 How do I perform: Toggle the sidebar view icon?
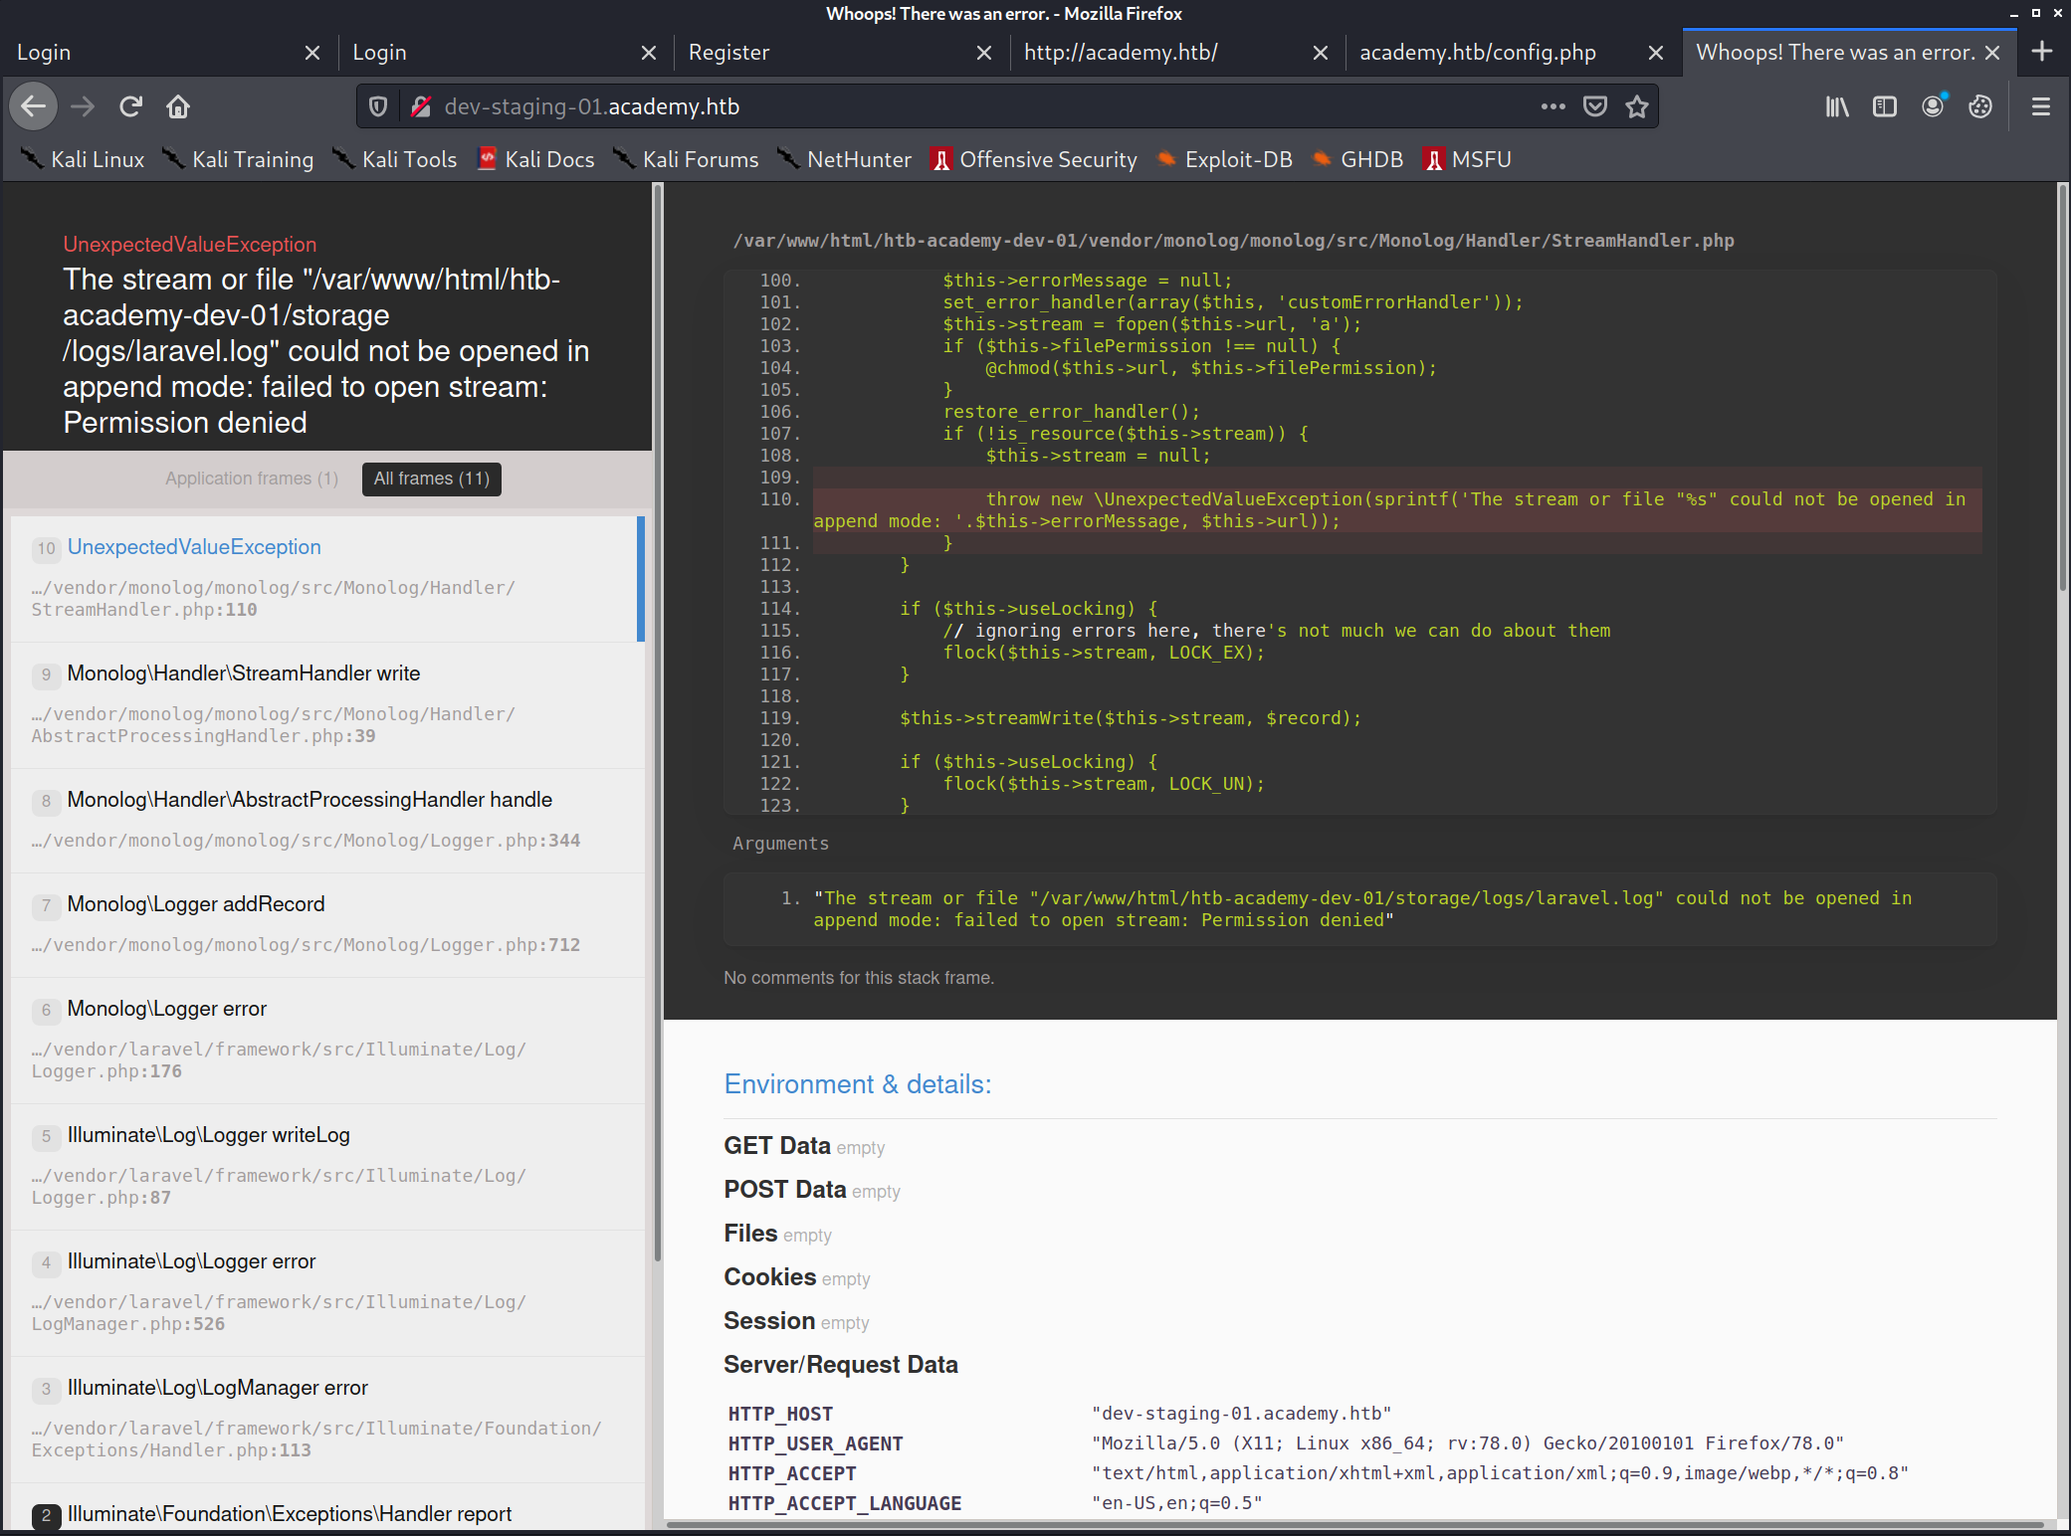tap(1884, 106)
